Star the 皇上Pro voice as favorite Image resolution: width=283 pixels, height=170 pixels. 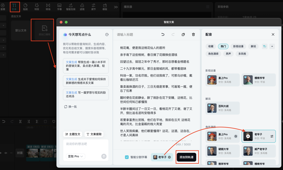point(236,136)
